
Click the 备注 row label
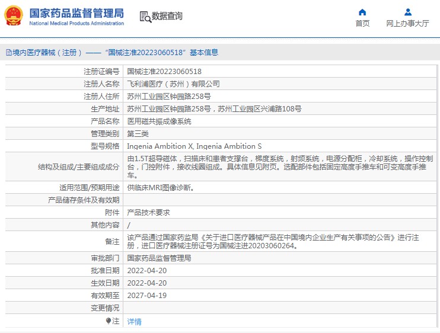(x=112, y=242)
